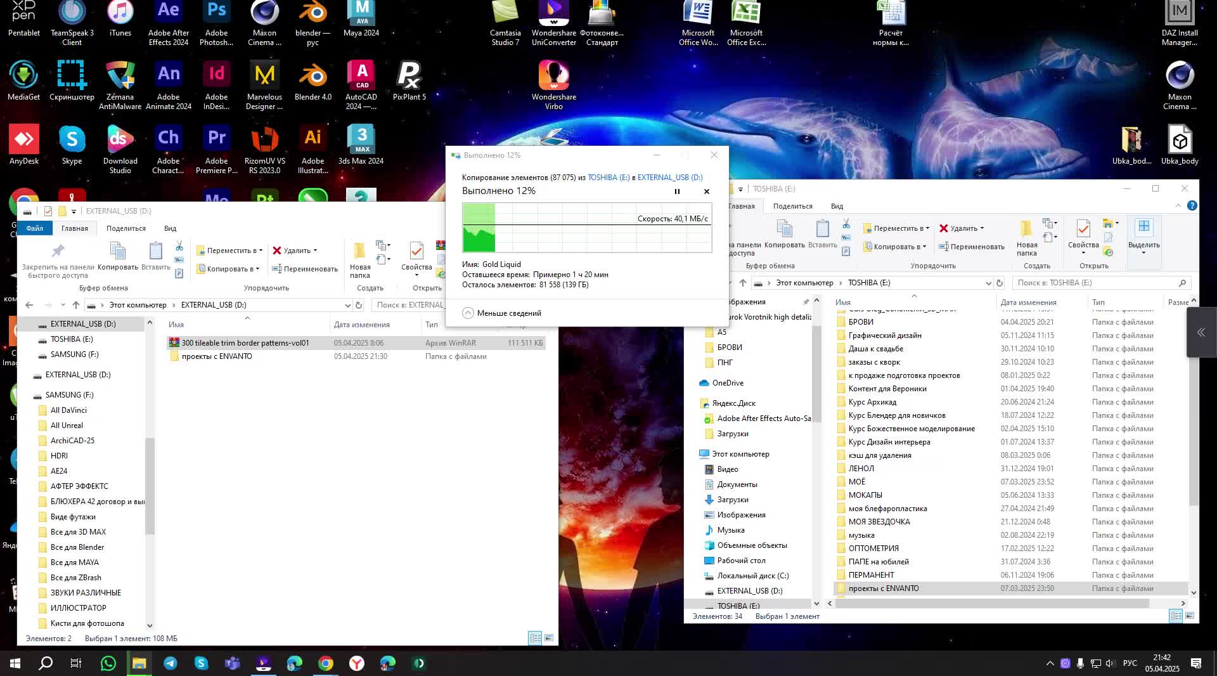1217x676 pixels.
Task: Click the copy speed progress graph
Action: (x=587, y=228)
